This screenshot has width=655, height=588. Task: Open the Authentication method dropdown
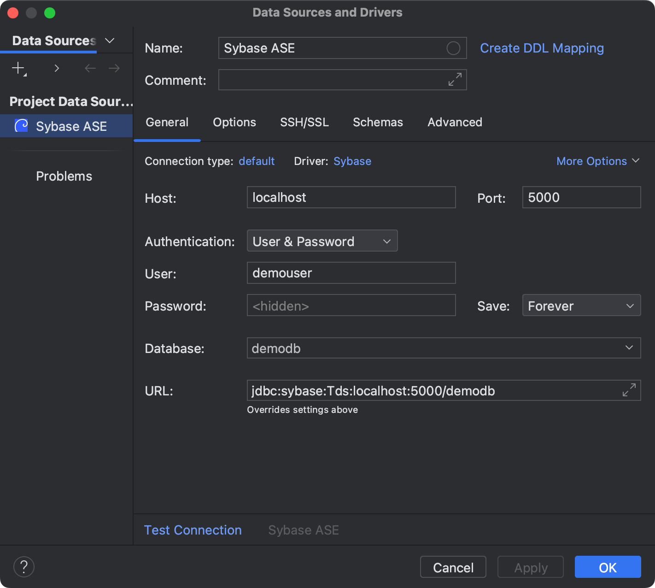386,241
